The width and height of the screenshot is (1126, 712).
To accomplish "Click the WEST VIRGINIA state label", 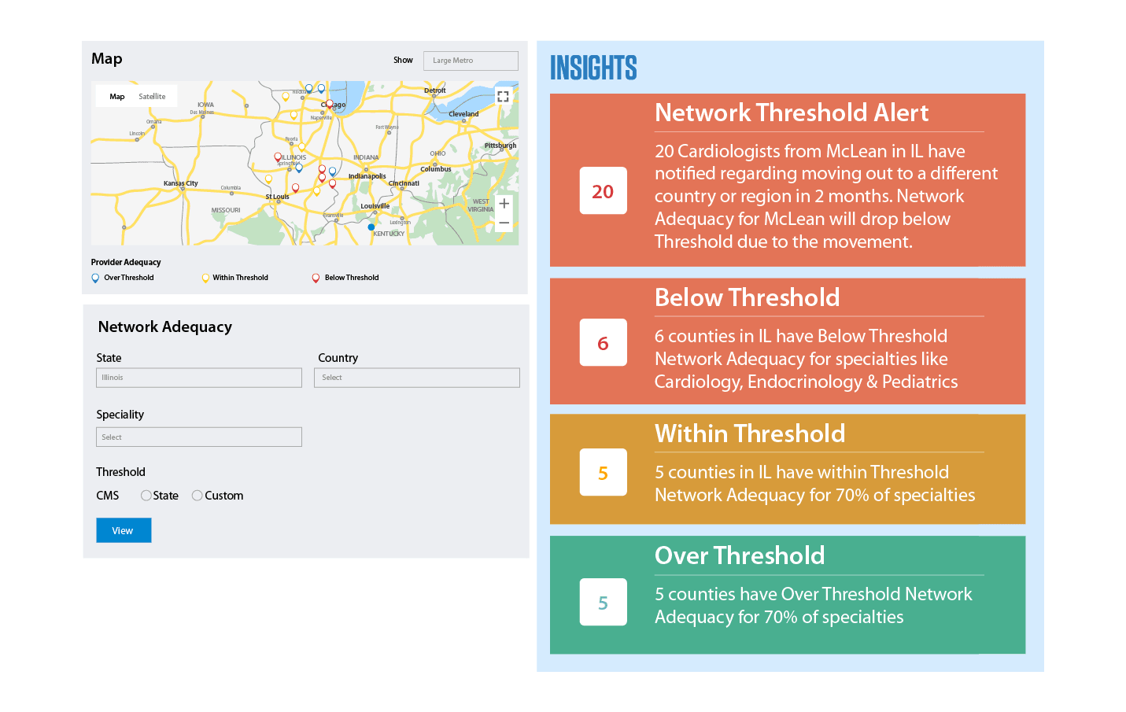I will click(x=481, y=205).
